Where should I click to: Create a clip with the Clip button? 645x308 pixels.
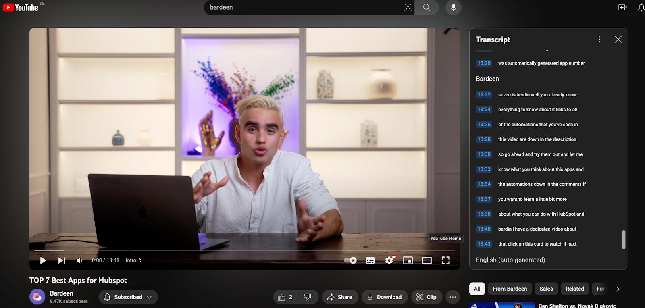(x=427, y=297)
